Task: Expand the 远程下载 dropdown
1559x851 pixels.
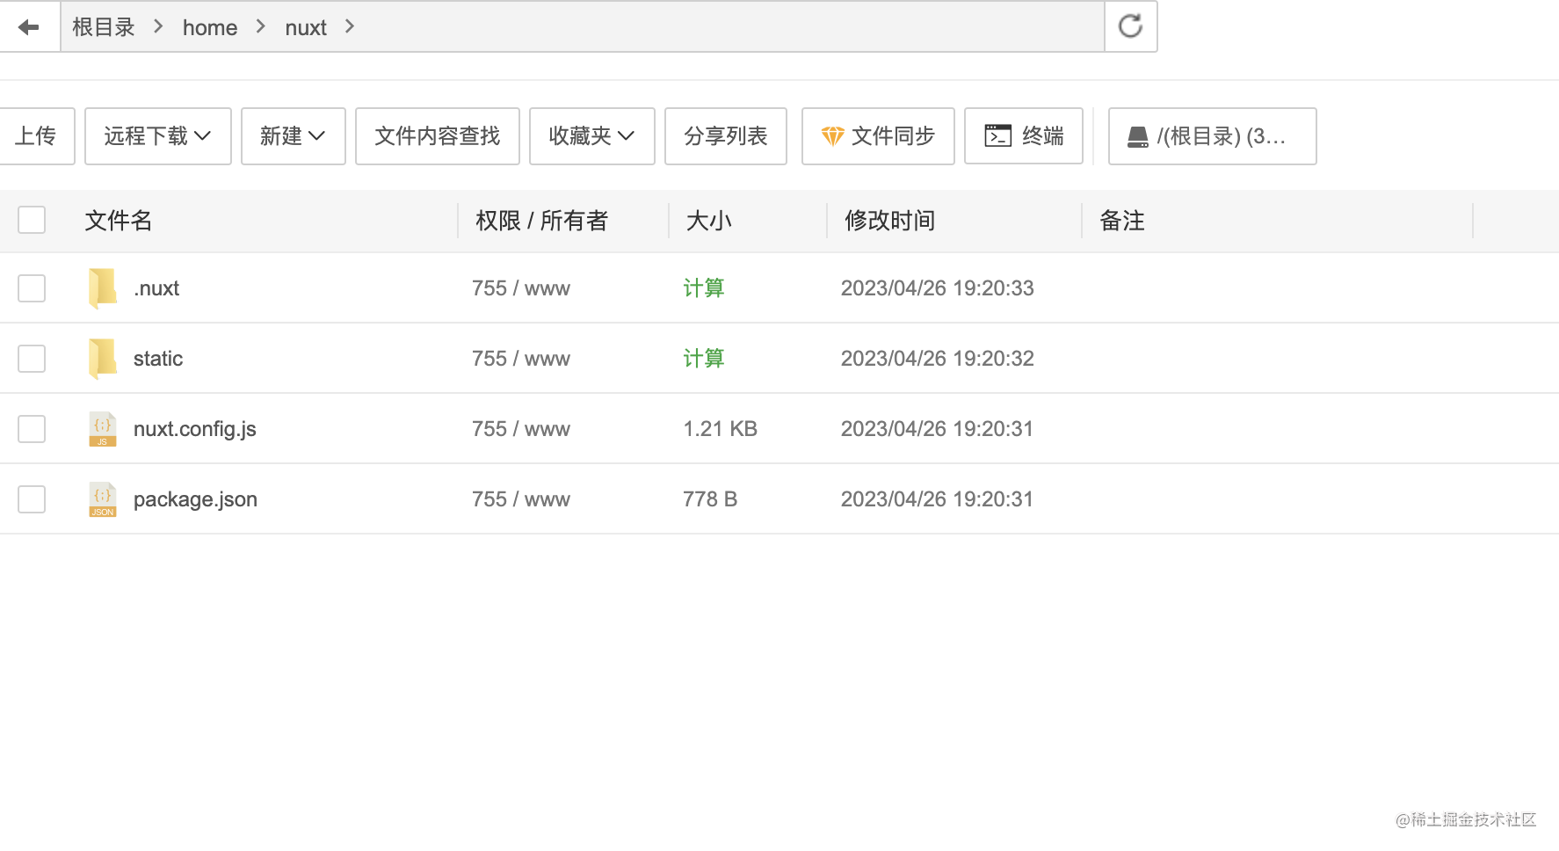Action: point(157,136)
